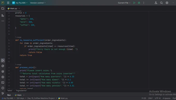Close the Main.py editor tab
This screenshot has width=176, height=100.
[19, 8]
